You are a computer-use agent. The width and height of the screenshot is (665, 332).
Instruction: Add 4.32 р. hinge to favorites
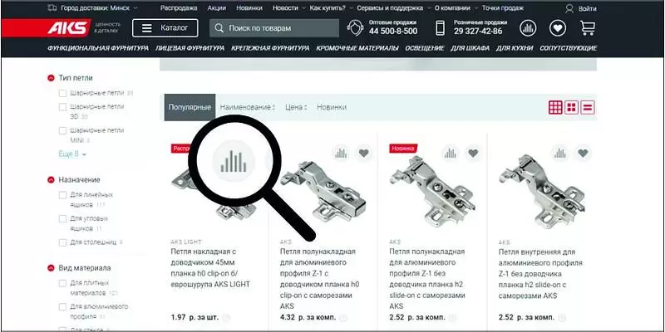pos(364,154)
